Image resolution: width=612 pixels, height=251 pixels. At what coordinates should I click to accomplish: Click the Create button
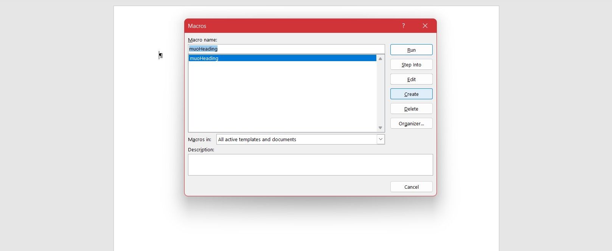coord(411,94)
